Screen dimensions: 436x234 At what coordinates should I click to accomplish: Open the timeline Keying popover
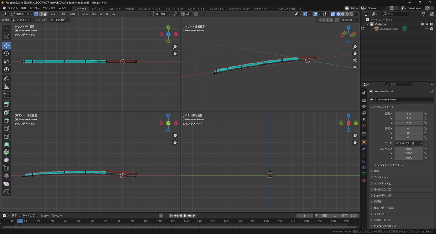tap(30, 216)
